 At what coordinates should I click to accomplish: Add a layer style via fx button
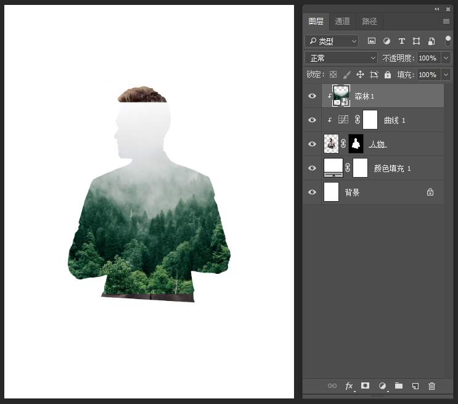coord(349,386)
